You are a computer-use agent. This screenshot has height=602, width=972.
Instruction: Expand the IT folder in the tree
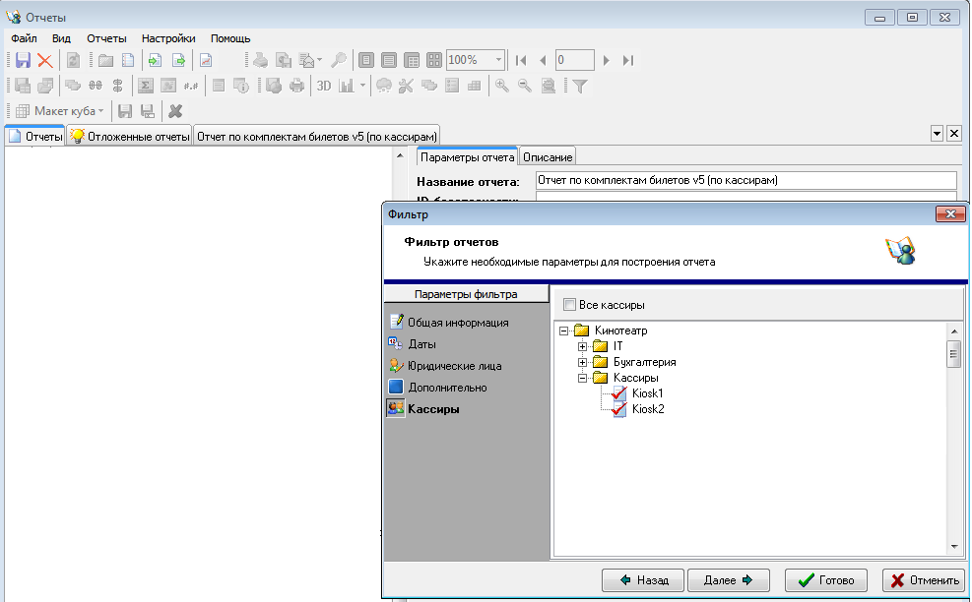[581, 345]
